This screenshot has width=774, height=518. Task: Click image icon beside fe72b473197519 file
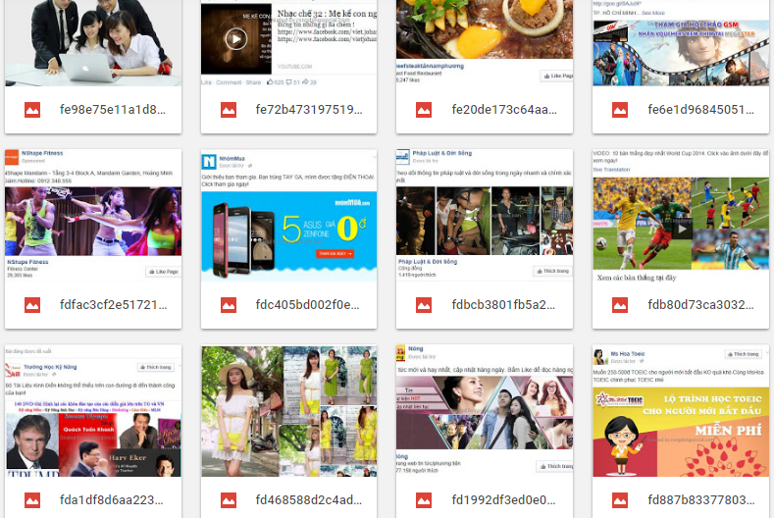point(229,110)
